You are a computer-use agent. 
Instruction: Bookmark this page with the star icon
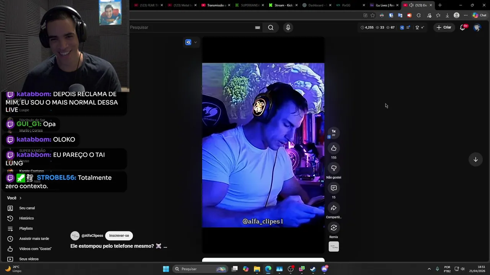pos(372,15)
